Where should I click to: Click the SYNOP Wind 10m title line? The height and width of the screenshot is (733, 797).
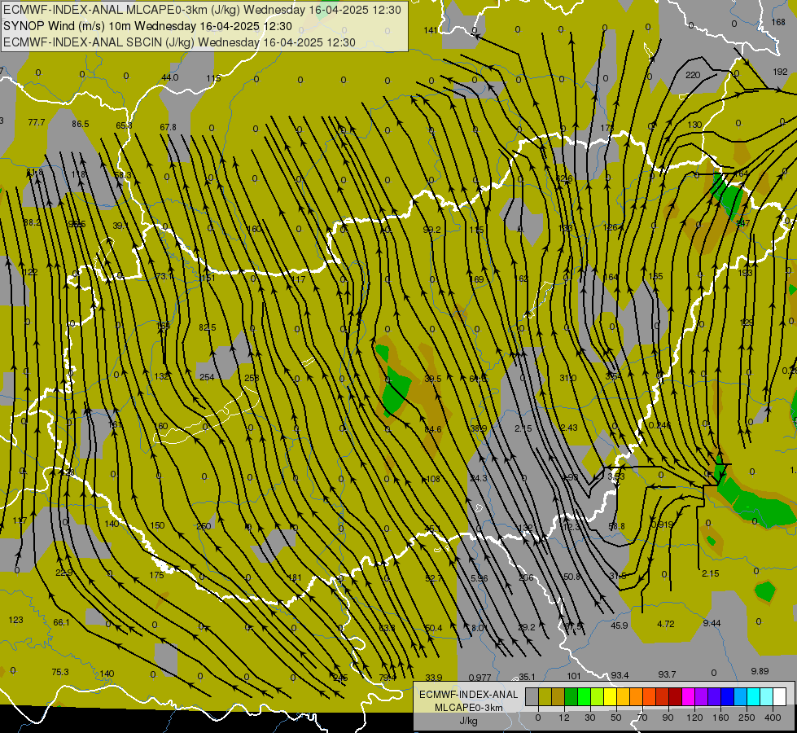[147, 26]
